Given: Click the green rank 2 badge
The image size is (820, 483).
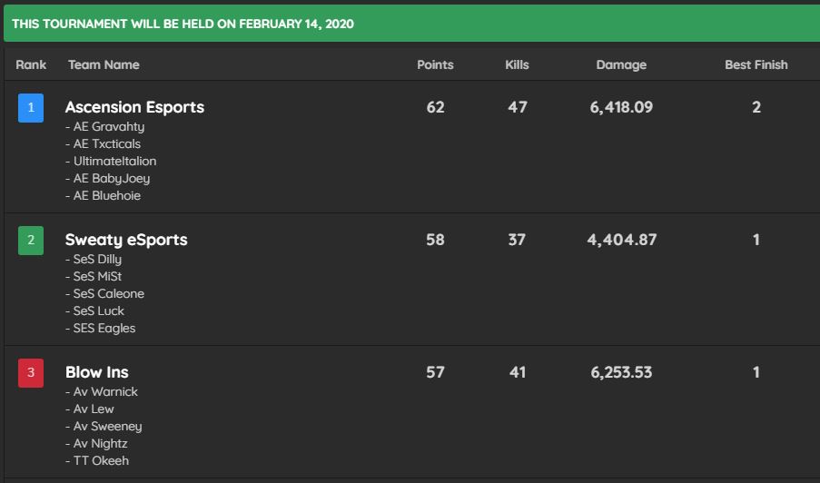Looking at the screenshot, I should 31,240.
